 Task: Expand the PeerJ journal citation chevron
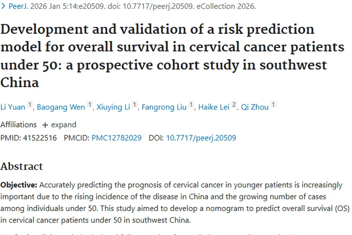(4, 7)
